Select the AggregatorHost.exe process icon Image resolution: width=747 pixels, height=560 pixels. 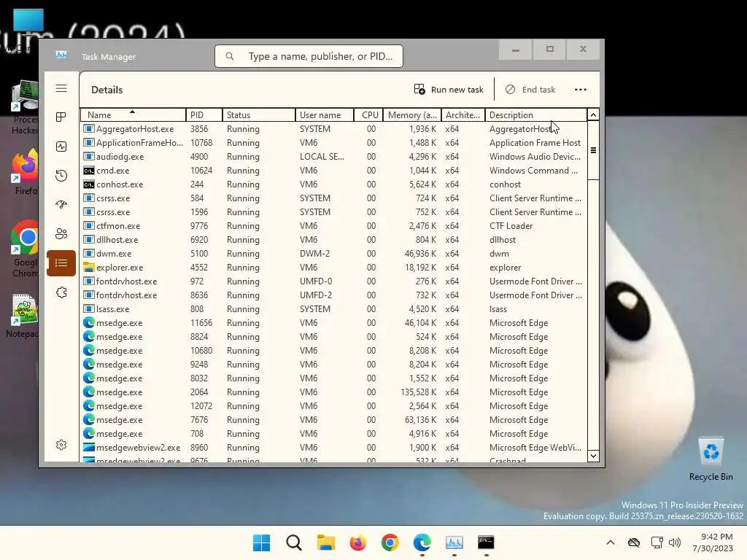point(88,128)
